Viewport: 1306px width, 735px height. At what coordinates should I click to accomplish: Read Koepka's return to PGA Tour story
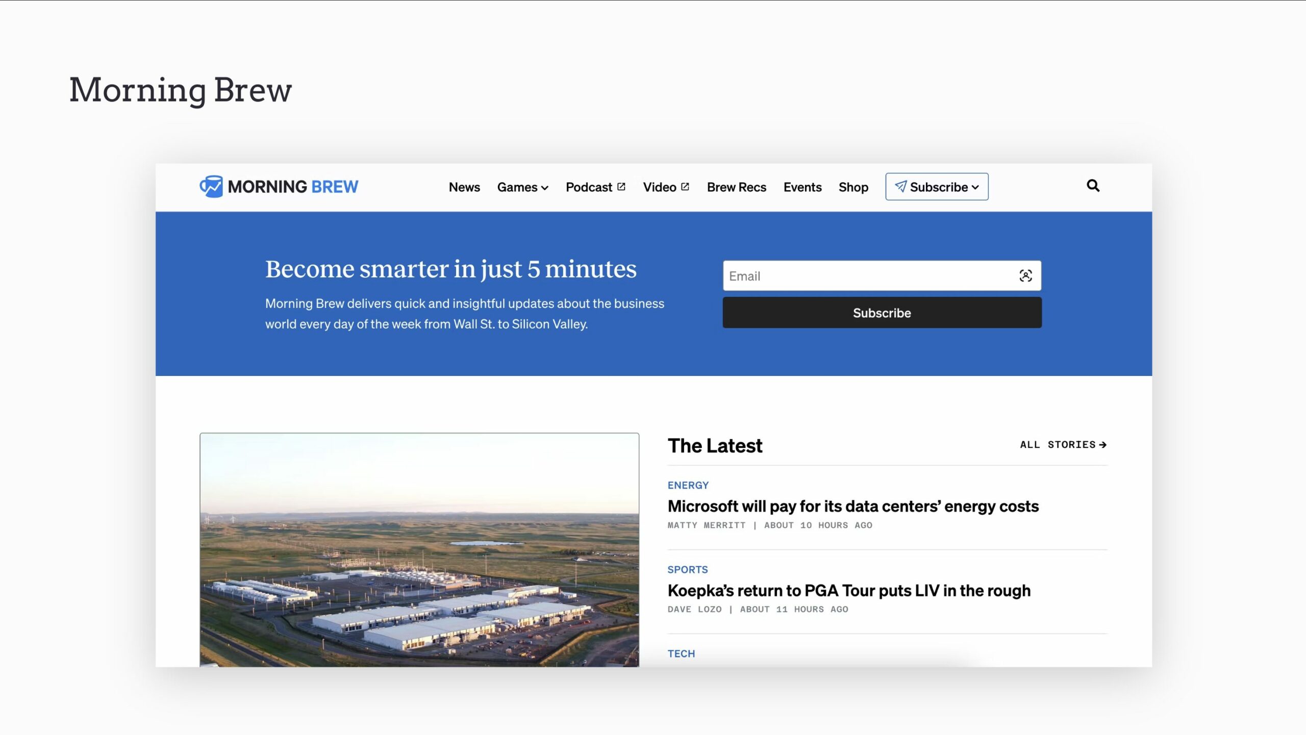tap(849, 590)
